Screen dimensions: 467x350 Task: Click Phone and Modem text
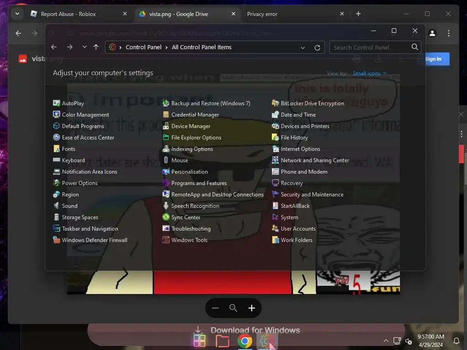[304, 172]
